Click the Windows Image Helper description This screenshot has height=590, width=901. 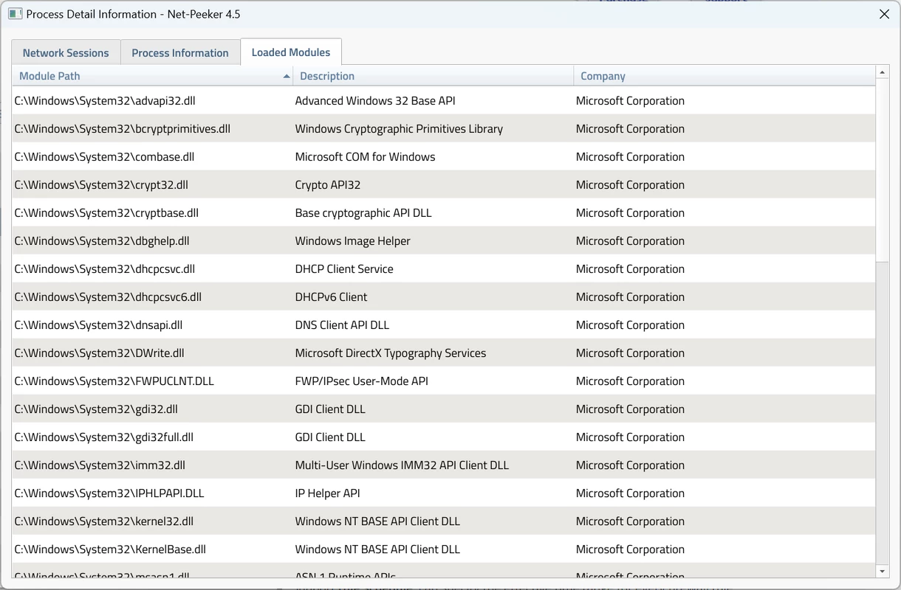353,241
